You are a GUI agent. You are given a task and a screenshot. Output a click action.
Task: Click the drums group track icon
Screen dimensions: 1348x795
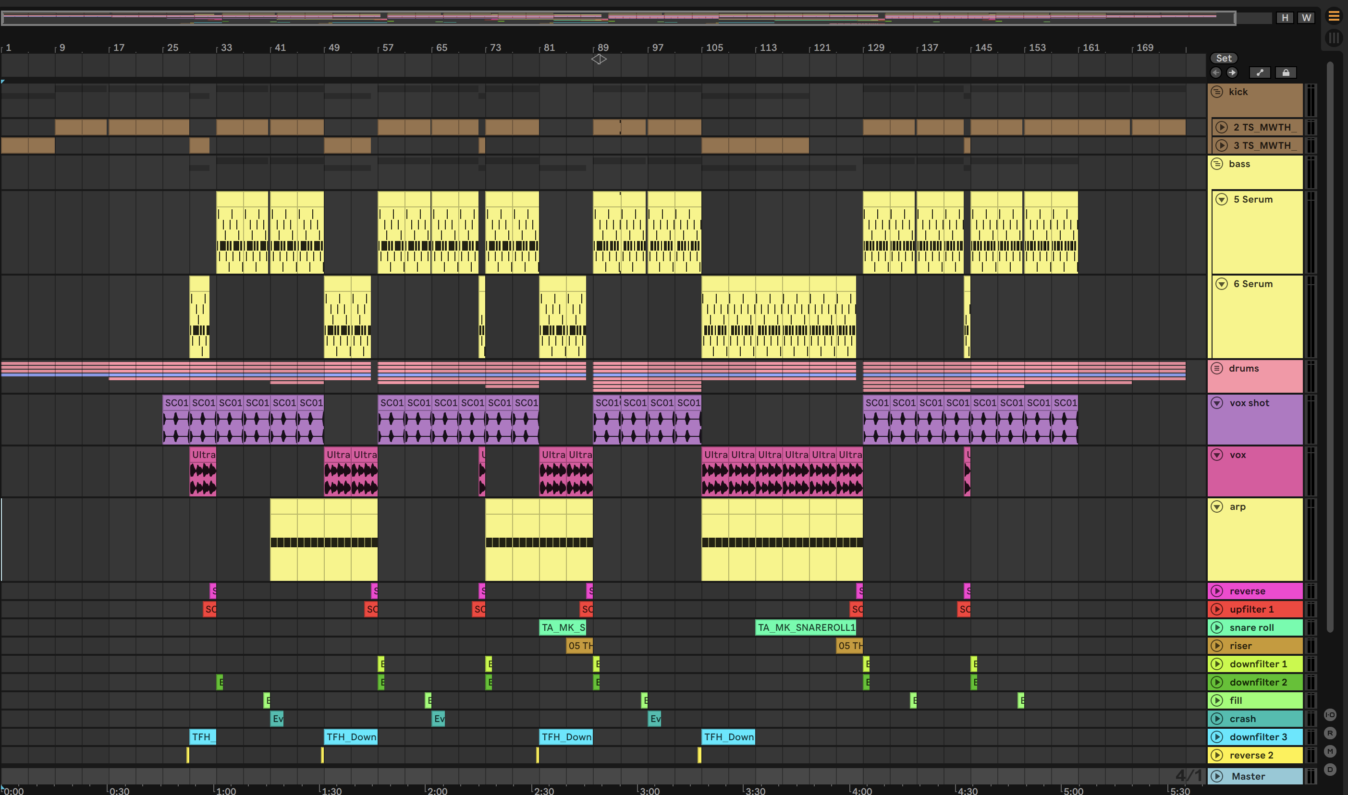click(1217, 368)
